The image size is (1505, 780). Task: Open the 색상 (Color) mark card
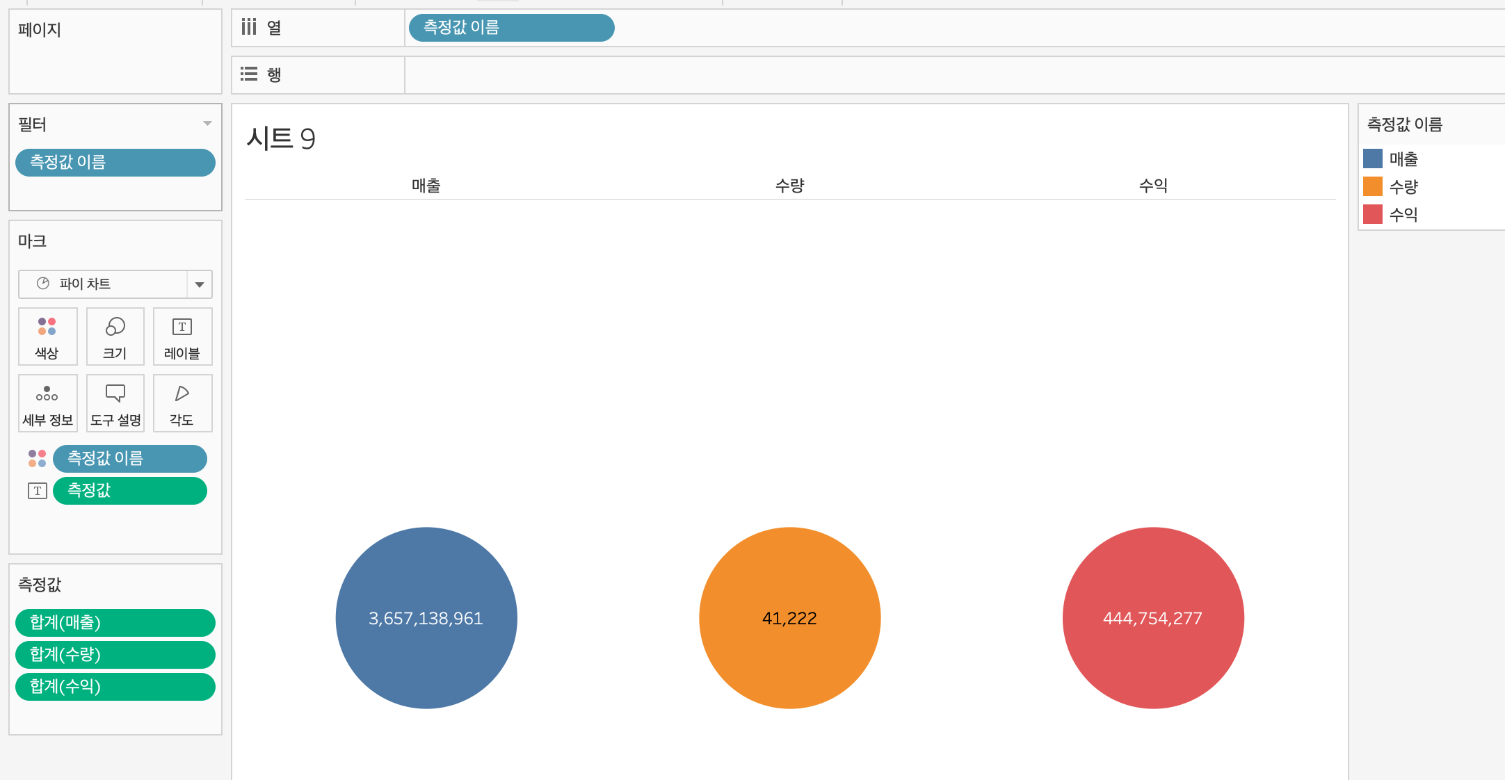(x=47, y=336)
